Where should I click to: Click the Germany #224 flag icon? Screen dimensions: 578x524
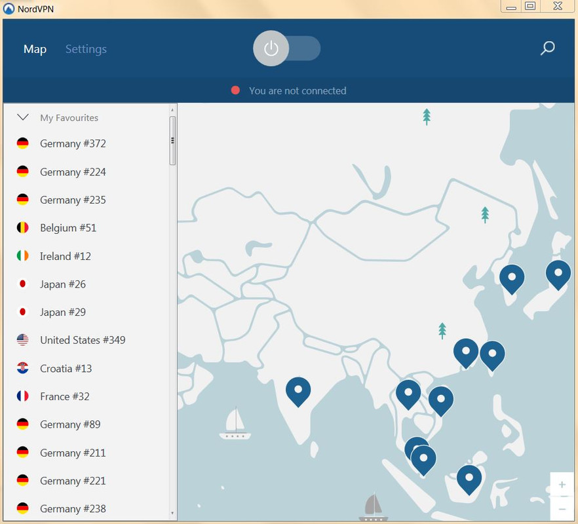[22, 172]
